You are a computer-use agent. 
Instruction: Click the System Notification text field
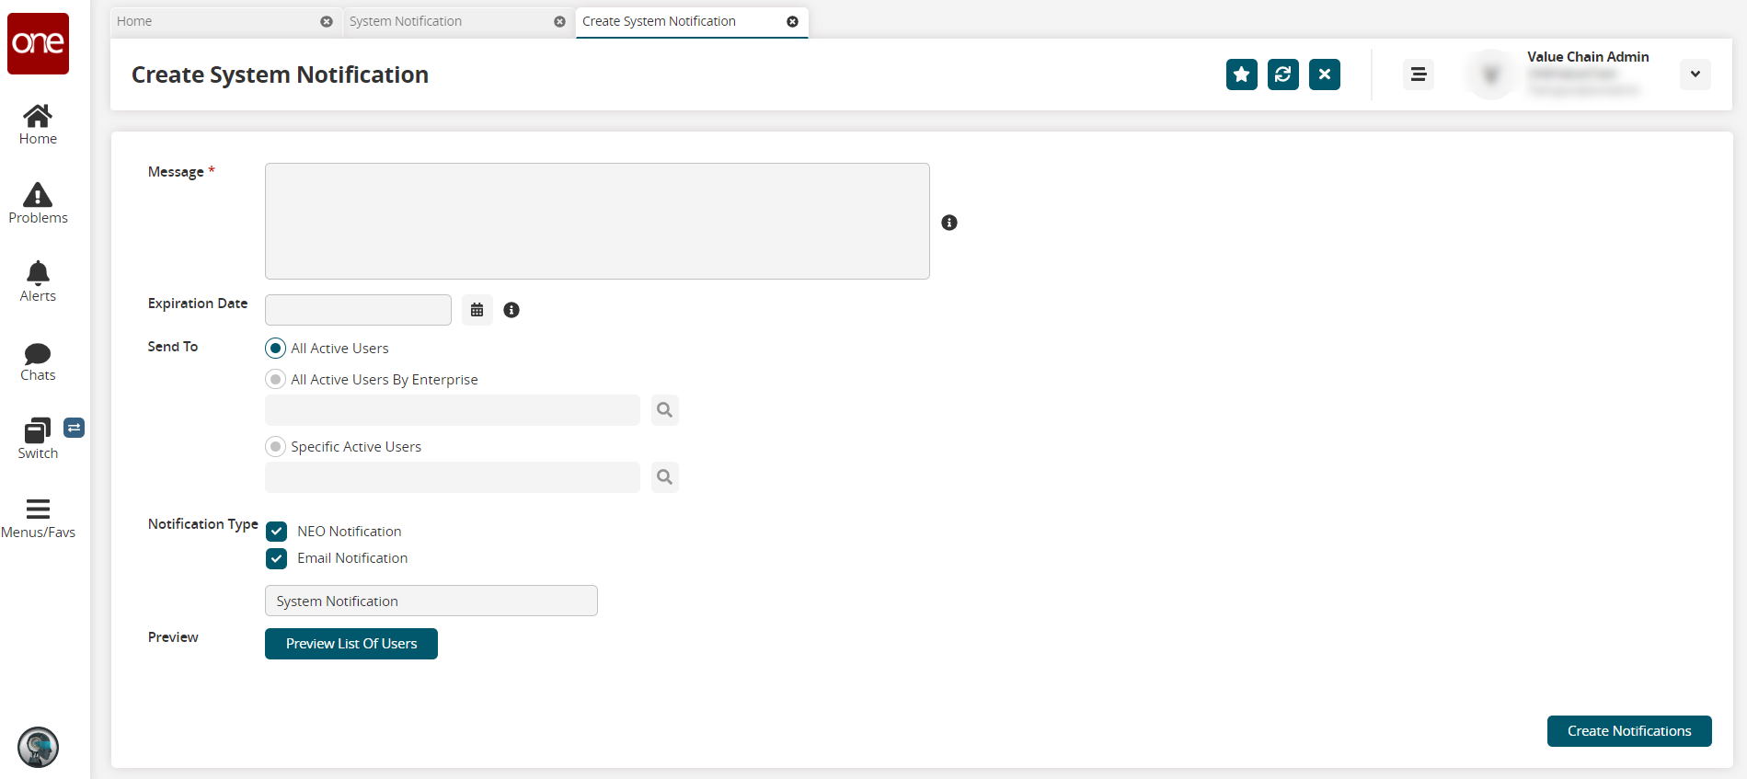point(431,601)
